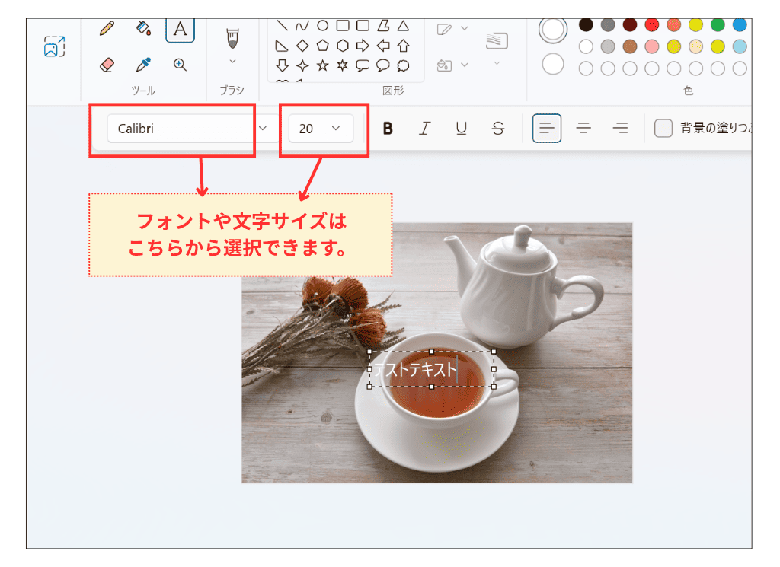The width and height of the screenshot is (780, 567).
Task: Select the Eraser tool
Action: point(106,65)
